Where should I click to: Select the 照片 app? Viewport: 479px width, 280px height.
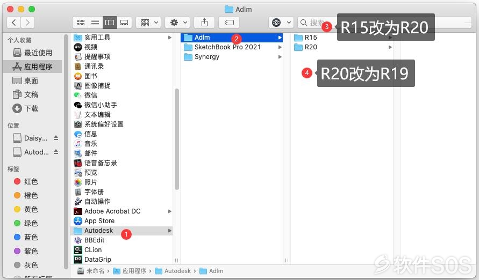pos(122,182)
